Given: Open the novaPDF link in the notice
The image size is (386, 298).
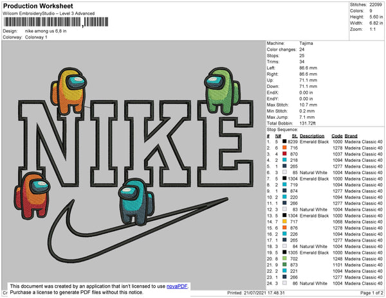Looking at the screenshot, I should 177,286.
